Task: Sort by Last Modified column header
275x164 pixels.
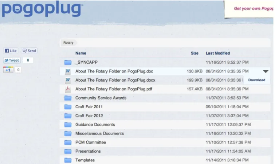Action: coord(218,53)
